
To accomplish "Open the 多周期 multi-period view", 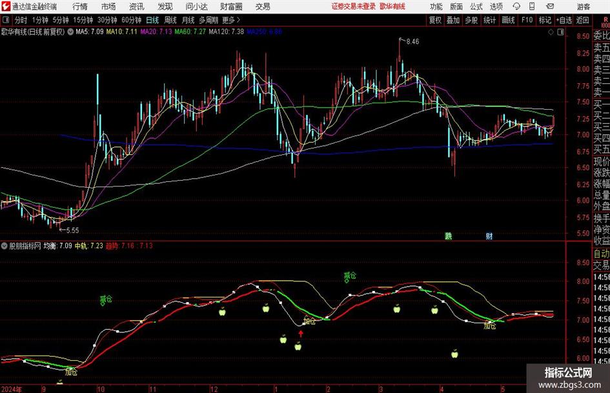I will point(208,20).
